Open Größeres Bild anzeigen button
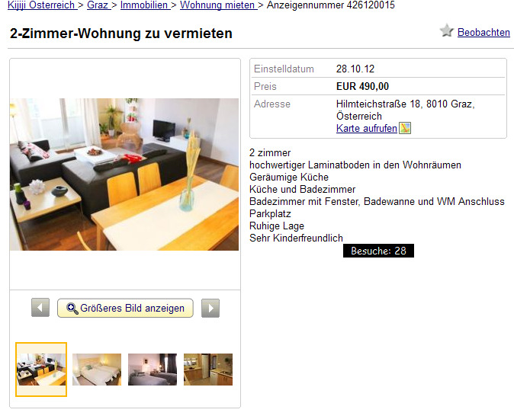The width and height of the screenshot is (514, 416). pos(125,308)
